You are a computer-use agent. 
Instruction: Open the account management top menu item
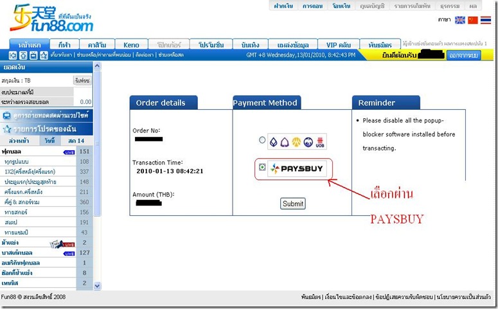372,6
